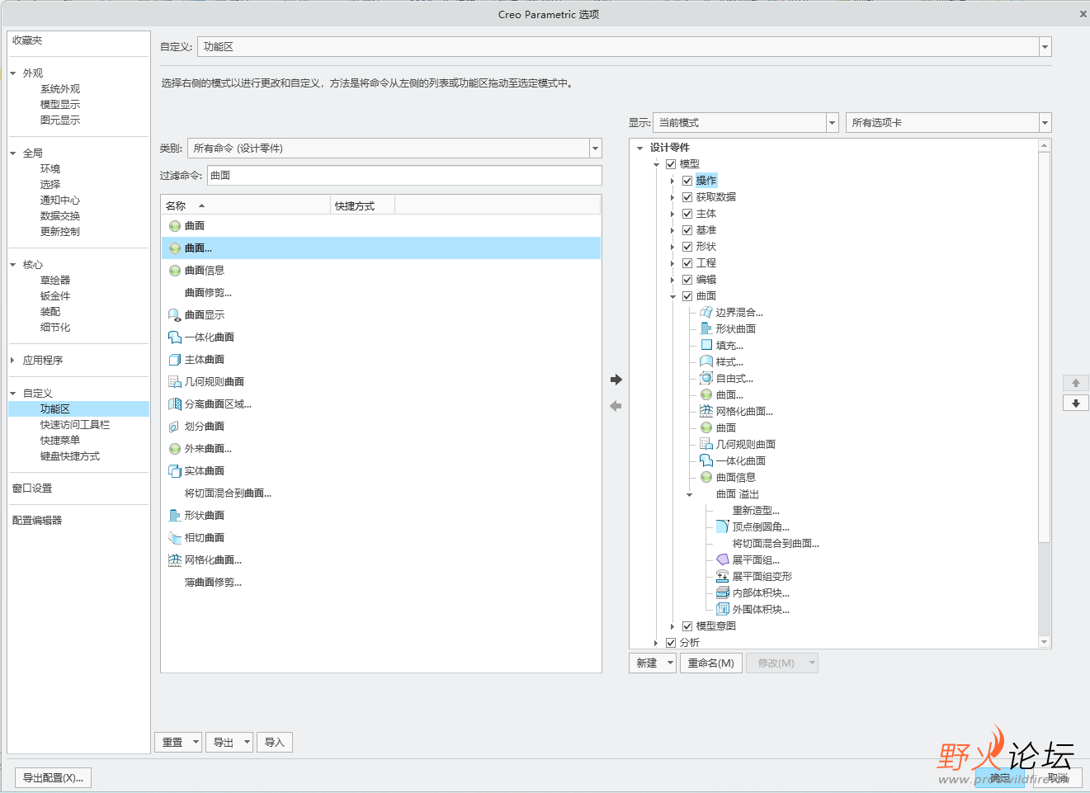Screen dimensions: 1090x793
Task: Uncheck the 工程 group checkbox
Action: [x=687, y=263]
